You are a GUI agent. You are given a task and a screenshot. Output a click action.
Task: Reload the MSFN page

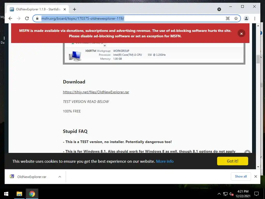[27, 18]
